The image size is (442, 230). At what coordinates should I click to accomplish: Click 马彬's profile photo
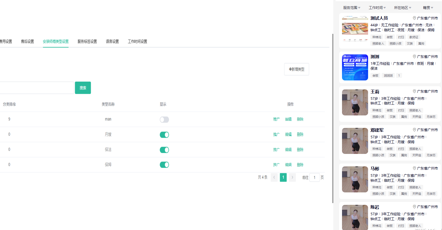pyautogui.click(x=355, y=179)
